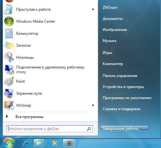Viewport: 161px width, 148px height.
Task: Open the Sticky Notes (Записки) icon
Action: pyautogui.click(x=9, y=45)
